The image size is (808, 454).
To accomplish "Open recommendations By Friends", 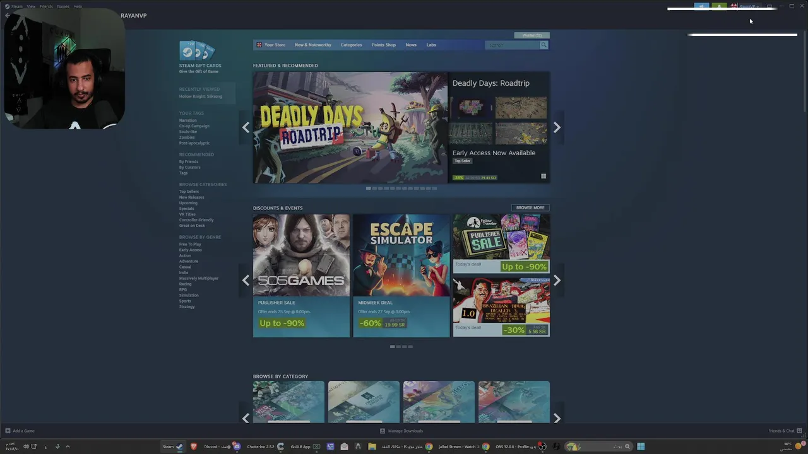I will coord(189,161).
